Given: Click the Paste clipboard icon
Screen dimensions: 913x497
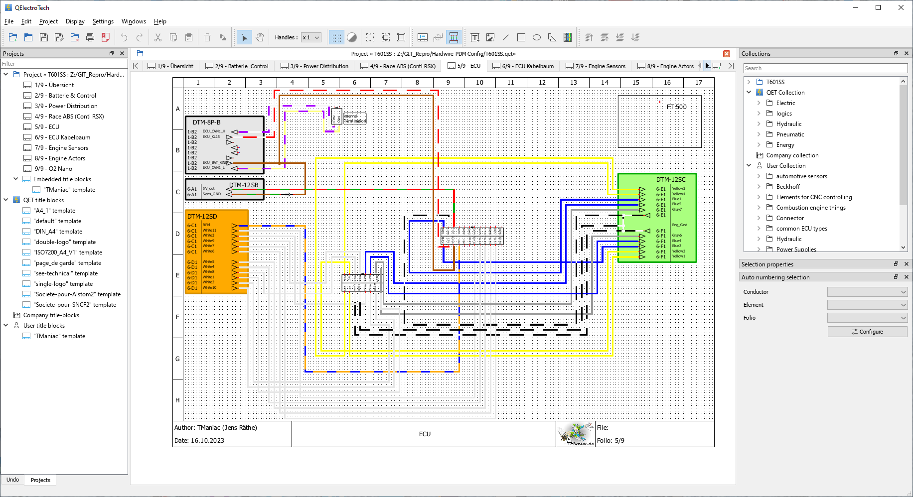Looking at the screenshot, I should coord(189,37).
